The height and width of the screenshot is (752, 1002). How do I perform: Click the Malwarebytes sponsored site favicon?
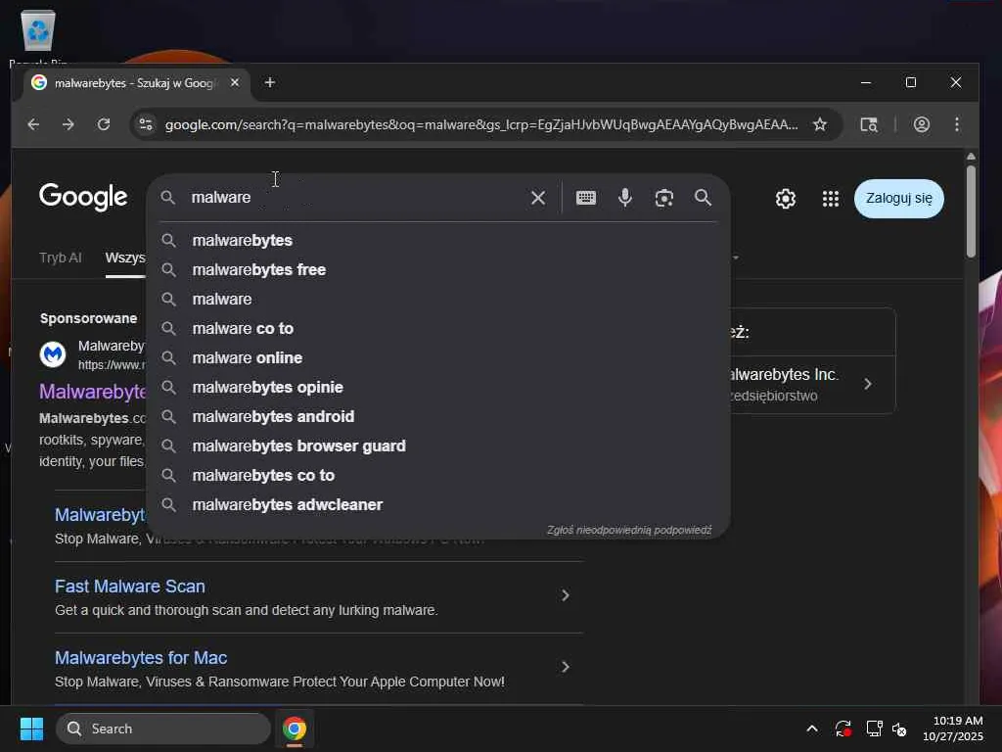pos(53,353)
